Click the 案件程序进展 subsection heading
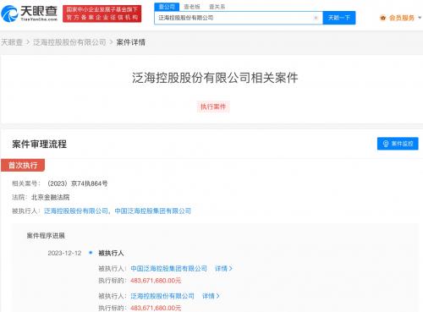 pos(46,236)
